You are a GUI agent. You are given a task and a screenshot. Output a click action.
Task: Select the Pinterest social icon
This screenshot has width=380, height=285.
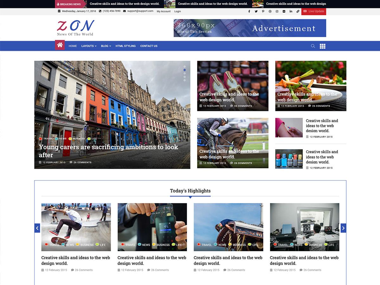(263, 11)
